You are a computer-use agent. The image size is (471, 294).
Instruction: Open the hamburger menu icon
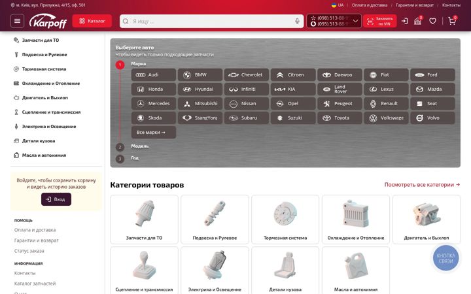coord(17,21)
